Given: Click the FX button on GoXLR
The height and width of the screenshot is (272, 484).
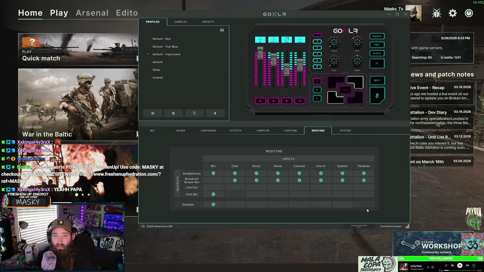Looking at the screenshot, I should (377, 63).
